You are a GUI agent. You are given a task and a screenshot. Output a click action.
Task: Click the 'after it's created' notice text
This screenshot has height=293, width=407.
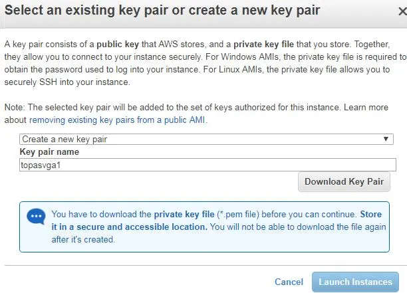(x=83, y=240)
